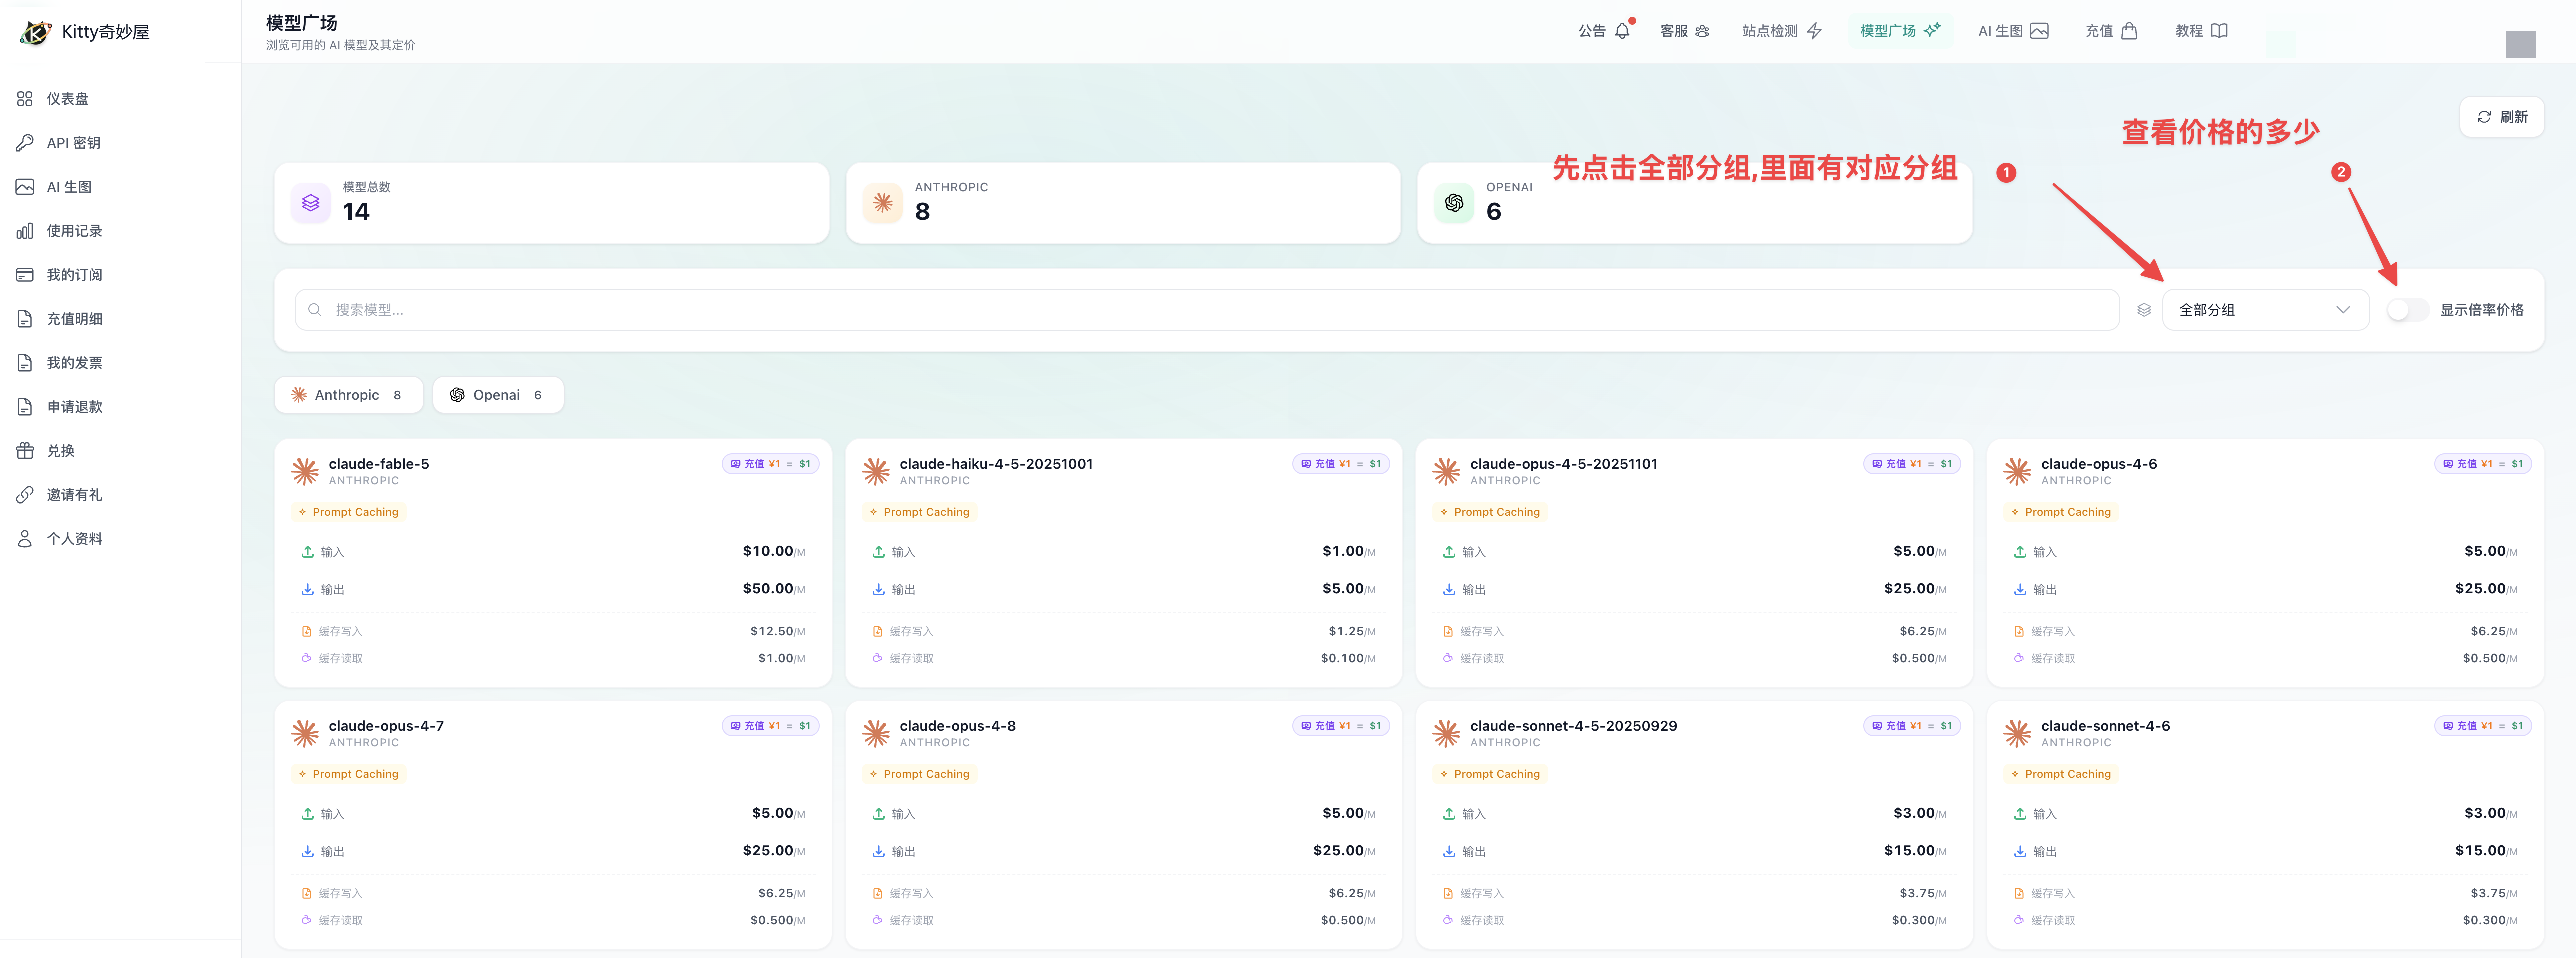
Task: Click the $1.25 缓存写入 price on claude-haiku-4-5-20251001
Action: point(1351,631)
